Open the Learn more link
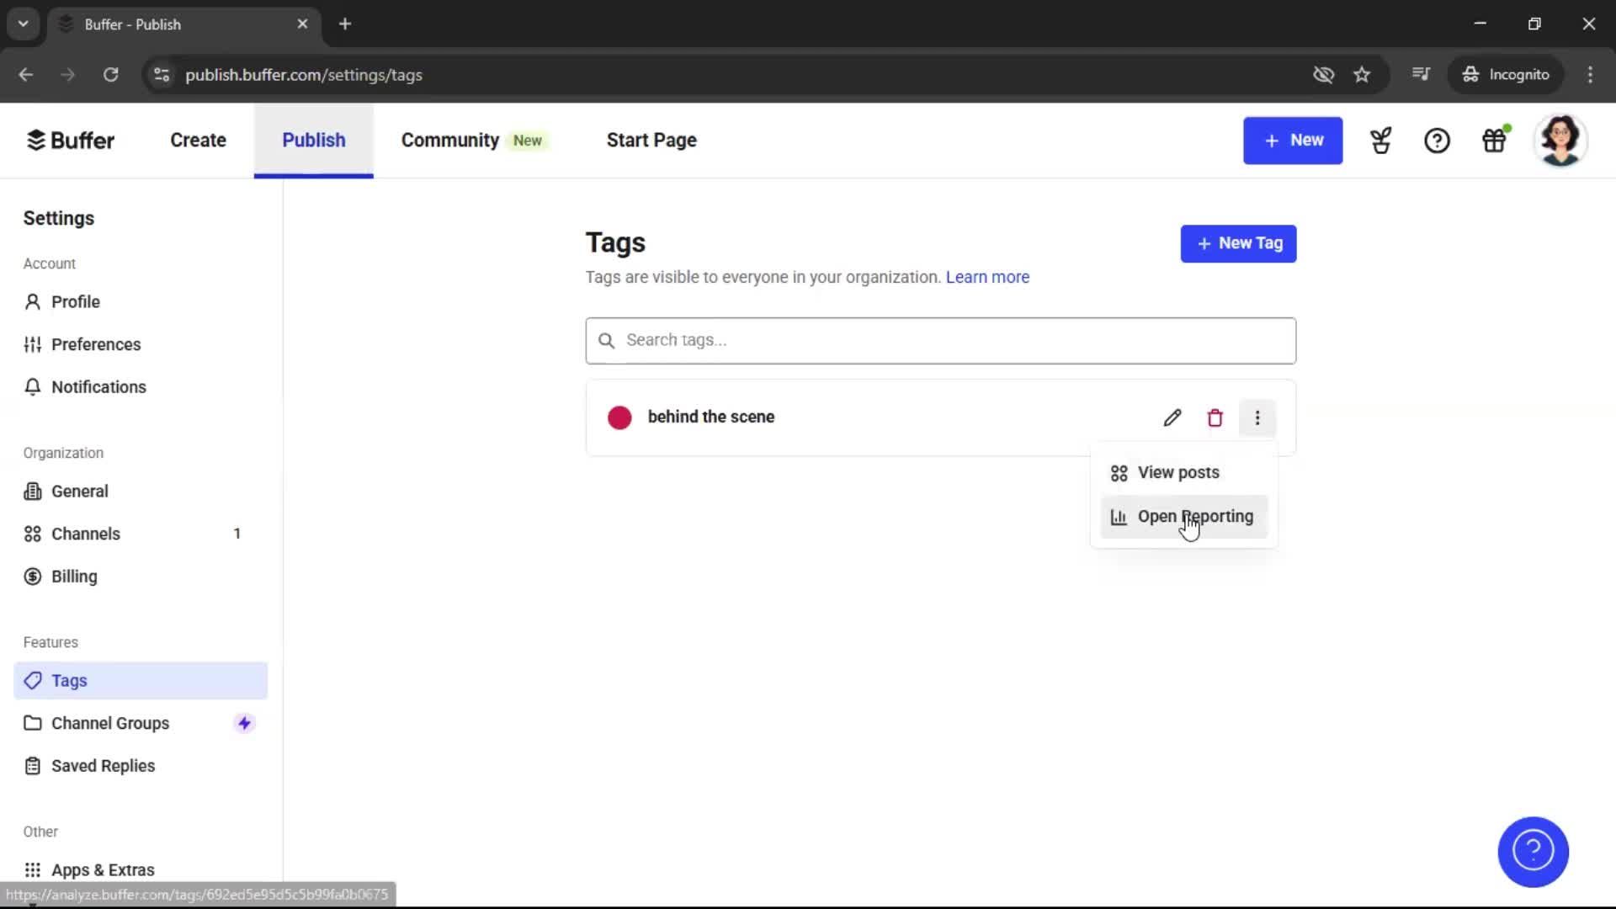 [x=986, y=277]
